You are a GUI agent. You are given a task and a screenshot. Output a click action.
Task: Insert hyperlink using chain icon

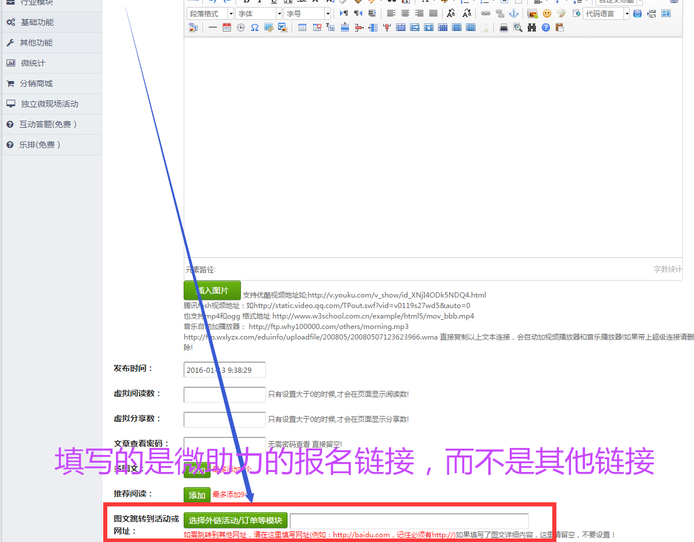coord(486,13)
